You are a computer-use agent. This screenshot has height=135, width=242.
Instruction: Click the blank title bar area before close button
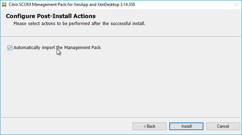[x=184, y=5]
